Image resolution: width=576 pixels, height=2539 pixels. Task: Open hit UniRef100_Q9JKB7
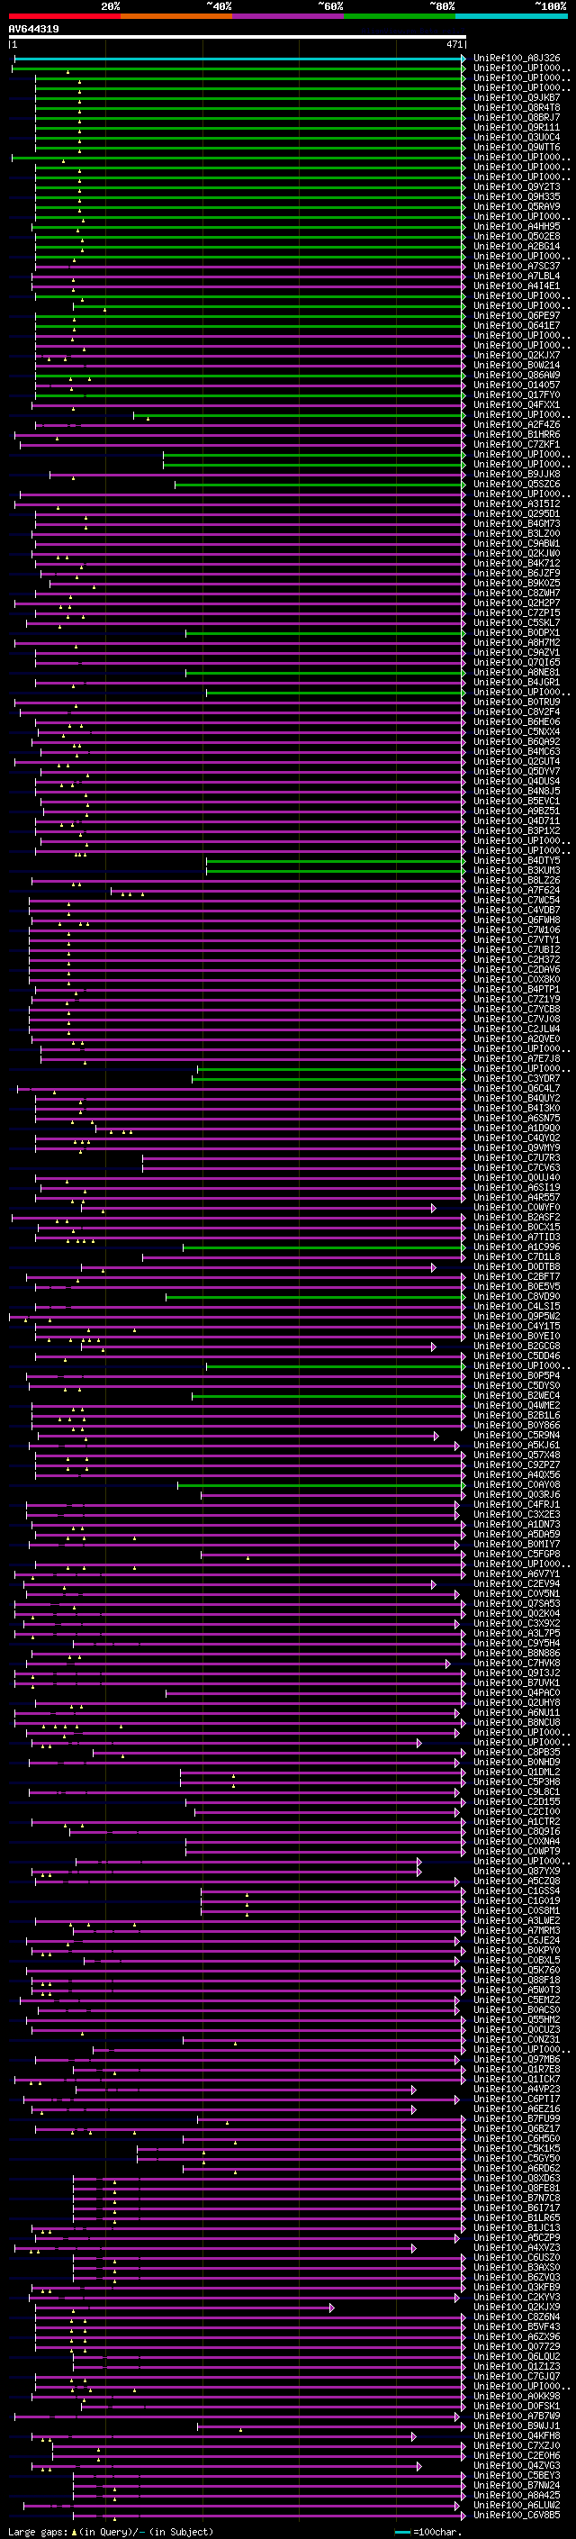(516, 97)
